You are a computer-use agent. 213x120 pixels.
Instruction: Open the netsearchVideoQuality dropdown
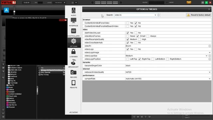(210, 72)
